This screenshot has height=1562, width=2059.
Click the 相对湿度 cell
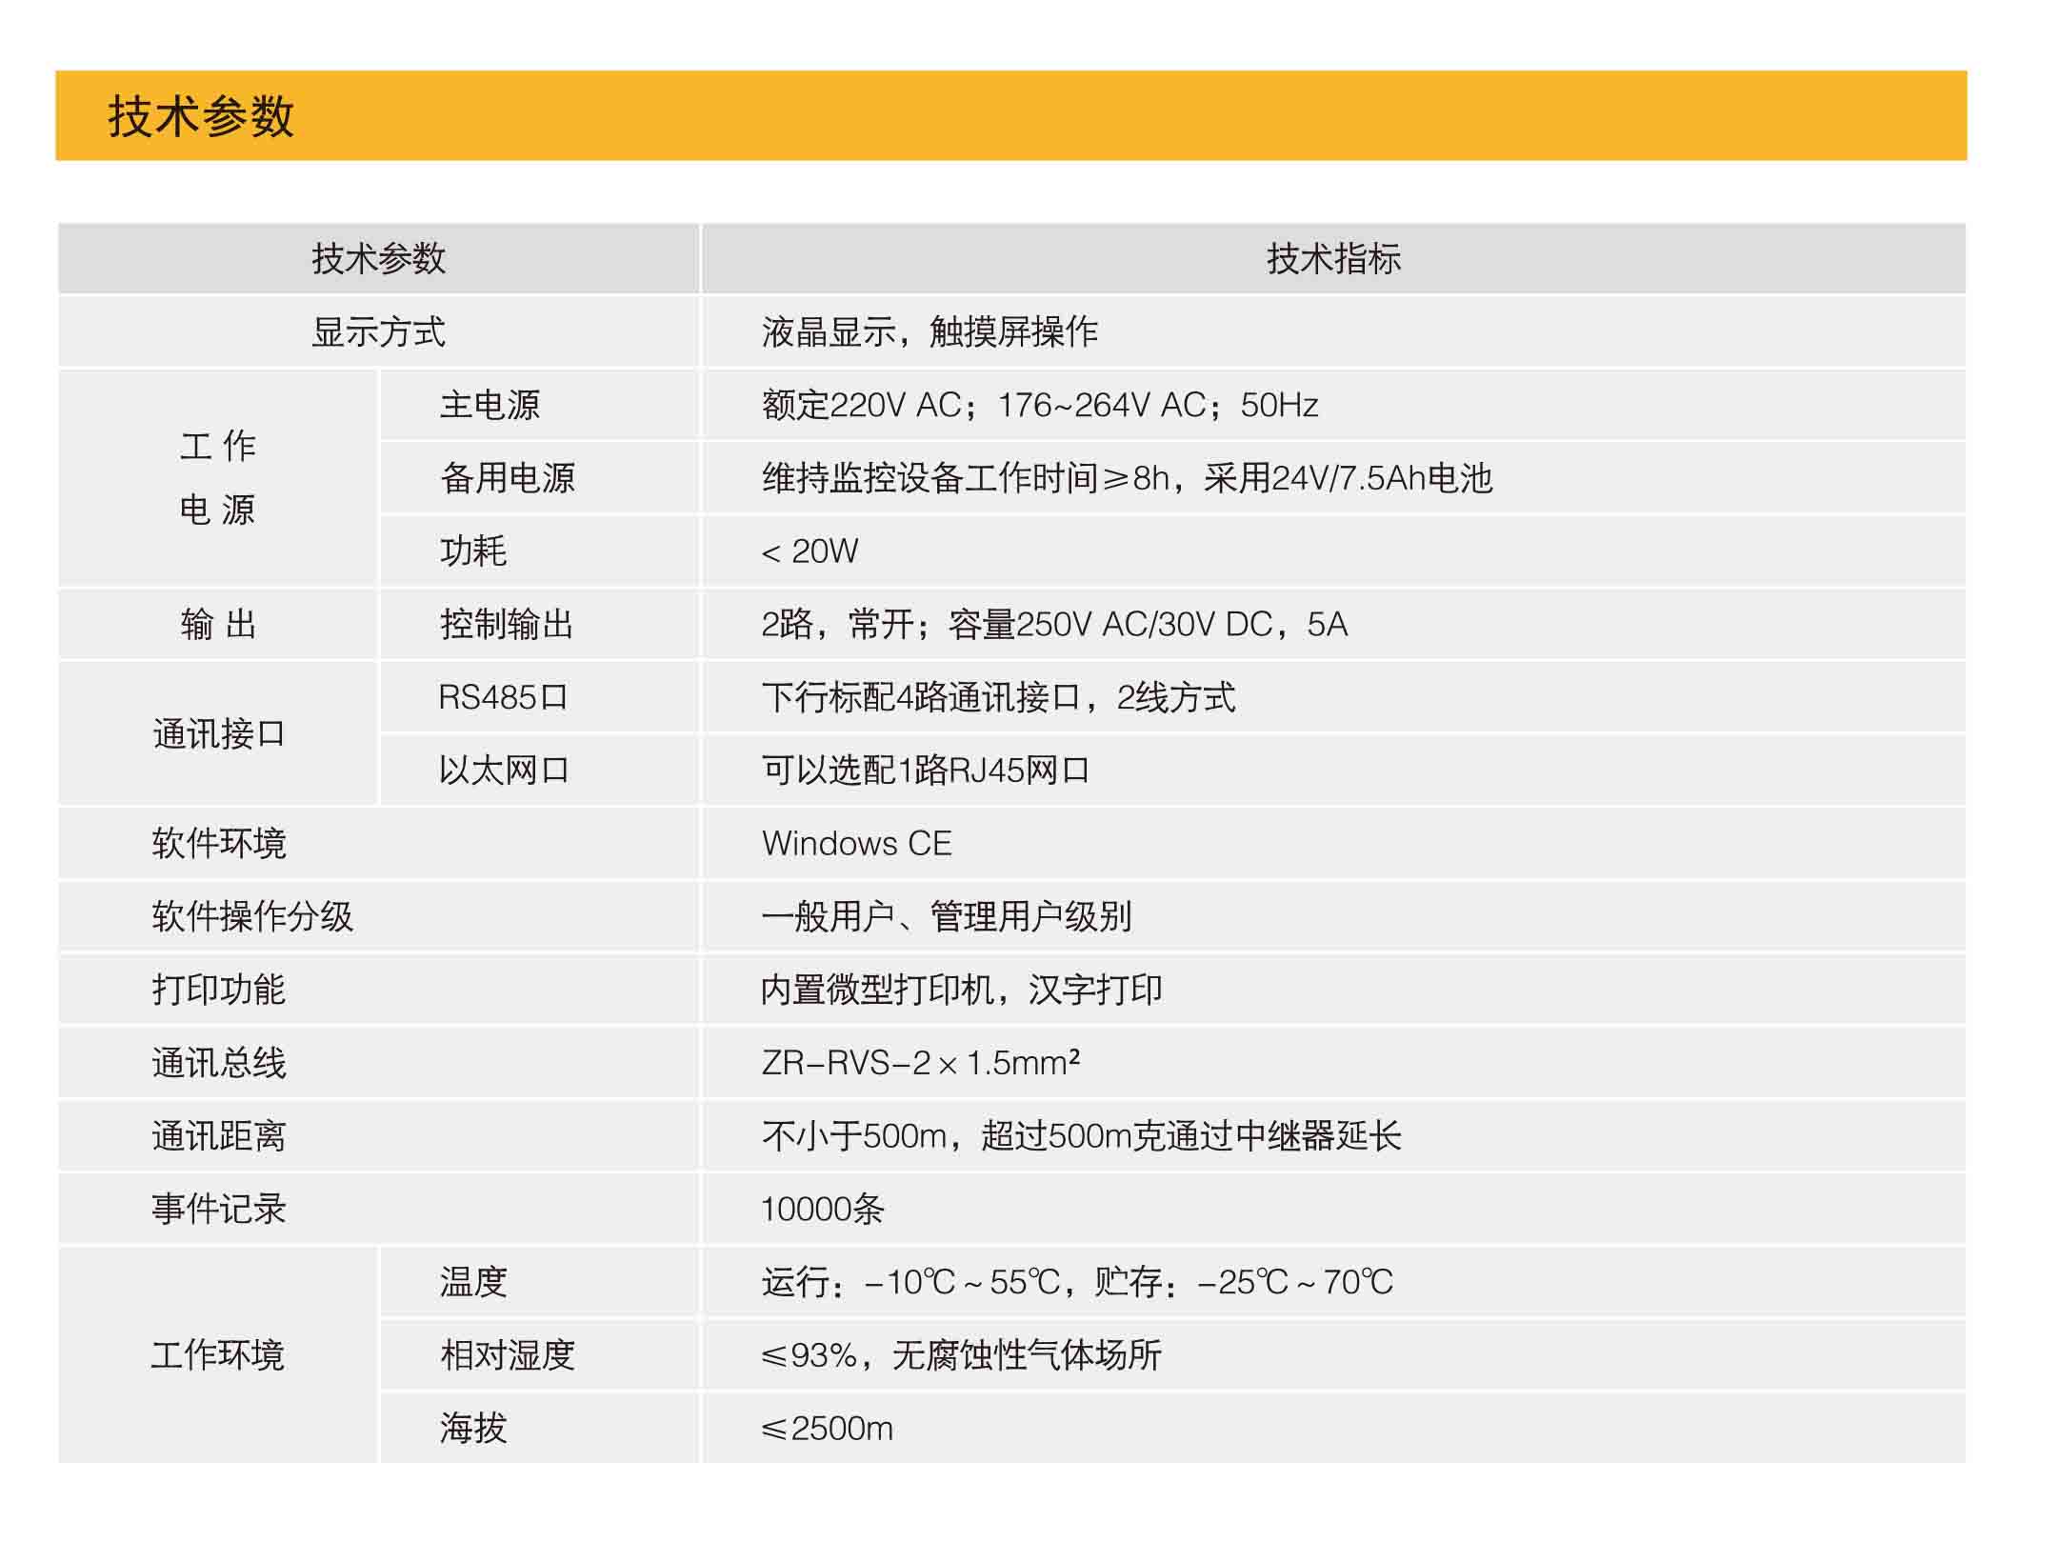click(507, 1355)
